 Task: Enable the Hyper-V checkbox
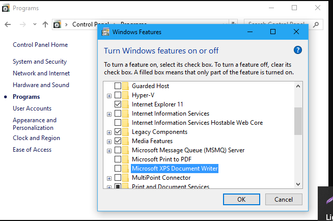(x=118, y=95)
